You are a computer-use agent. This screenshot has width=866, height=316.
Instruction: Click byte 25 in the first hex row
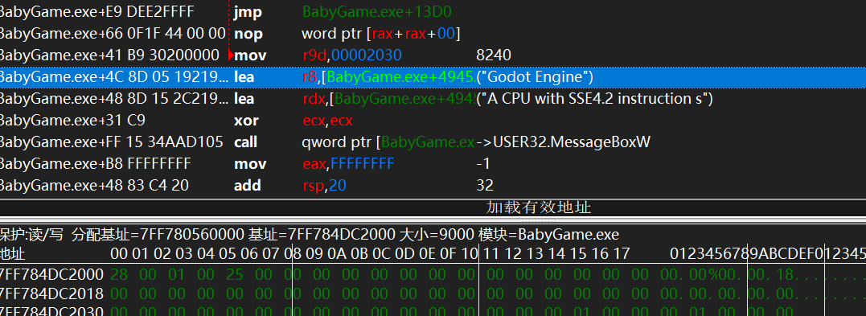tap(235, 274)
